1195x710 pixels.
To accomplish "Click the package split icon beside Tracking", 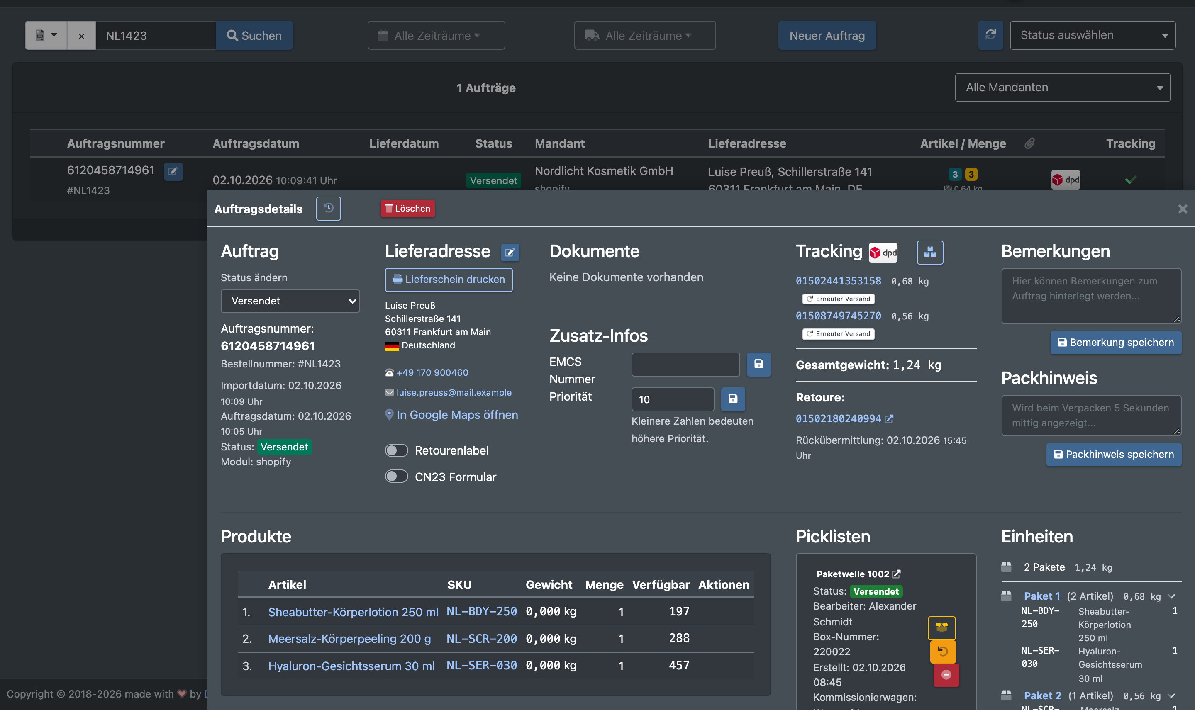I will point(929,252).
